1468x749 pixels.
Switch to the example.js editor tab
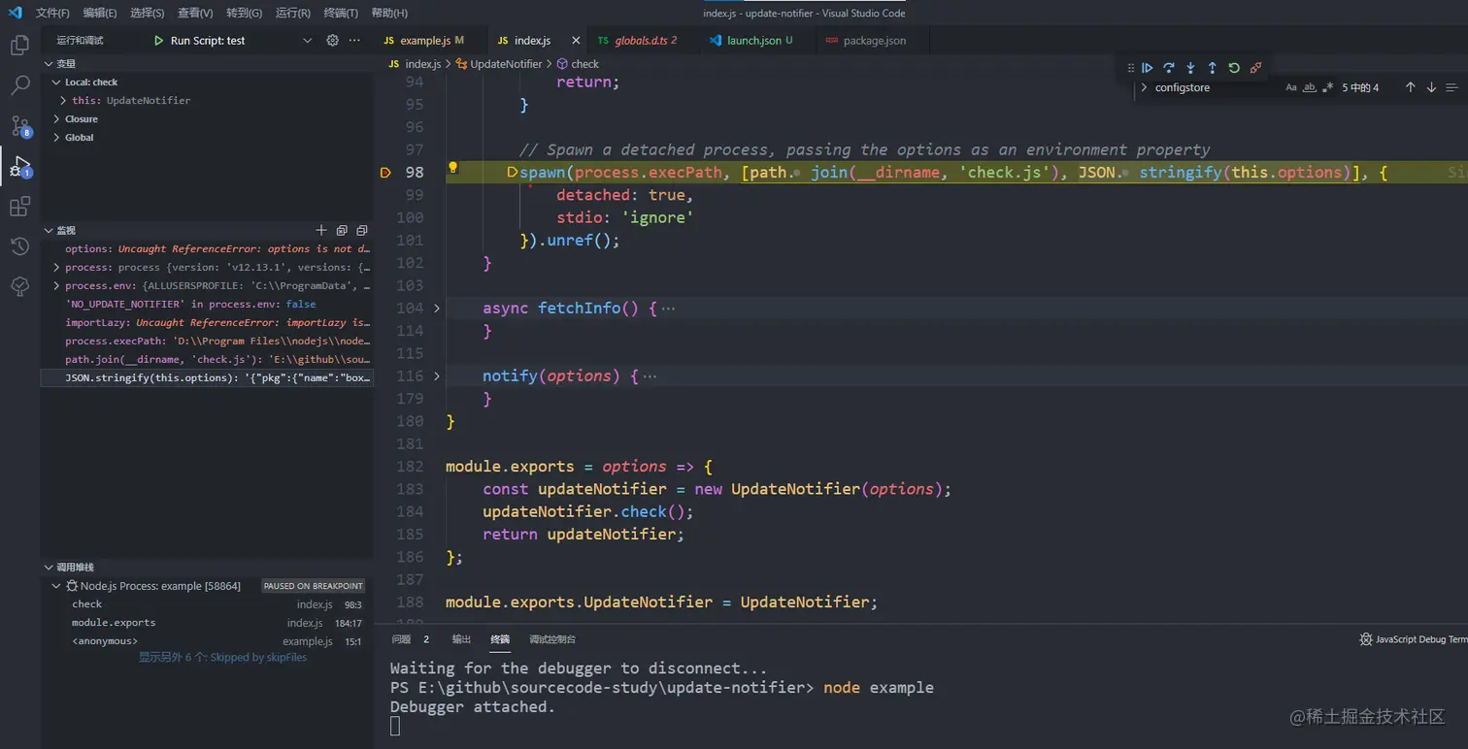[423, 41]
